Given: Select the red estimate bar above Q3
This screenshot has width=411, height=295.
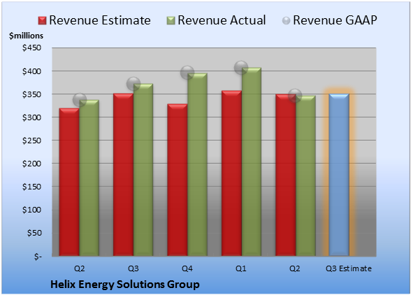Looking at the screenshot, I should 123,175.
